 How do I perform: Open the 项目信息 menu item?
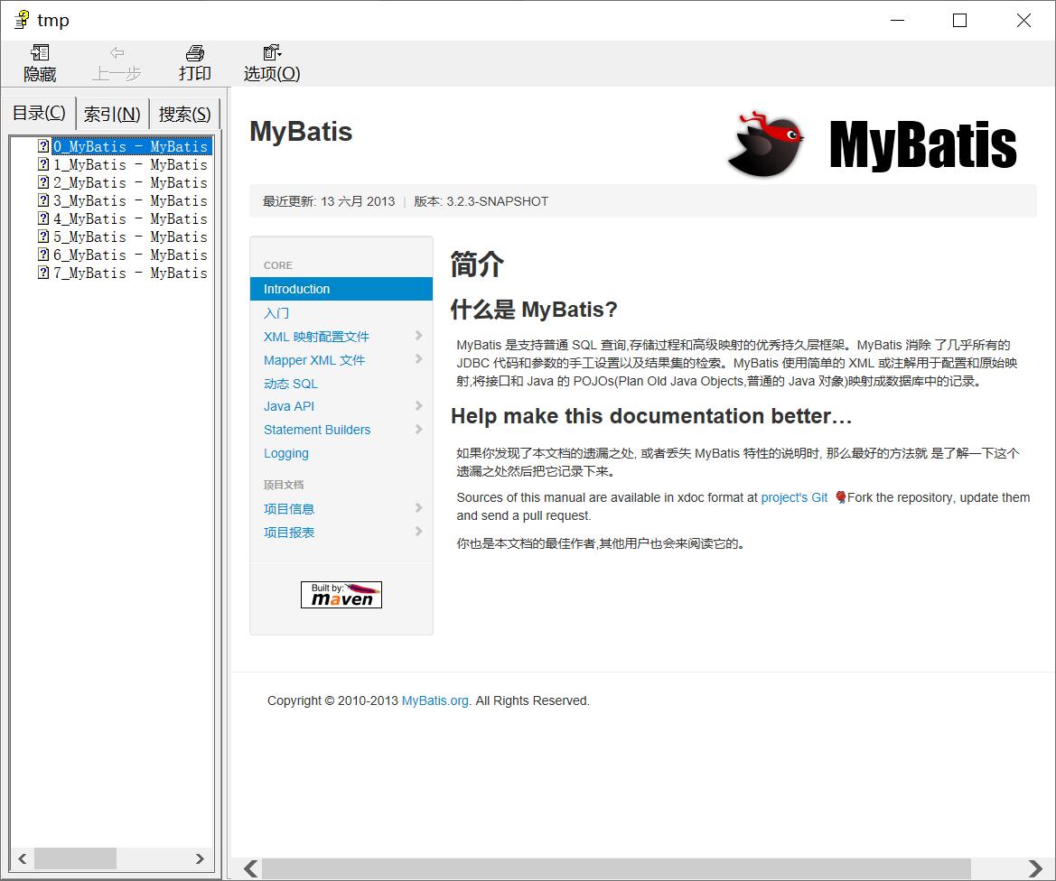point(289,509)
